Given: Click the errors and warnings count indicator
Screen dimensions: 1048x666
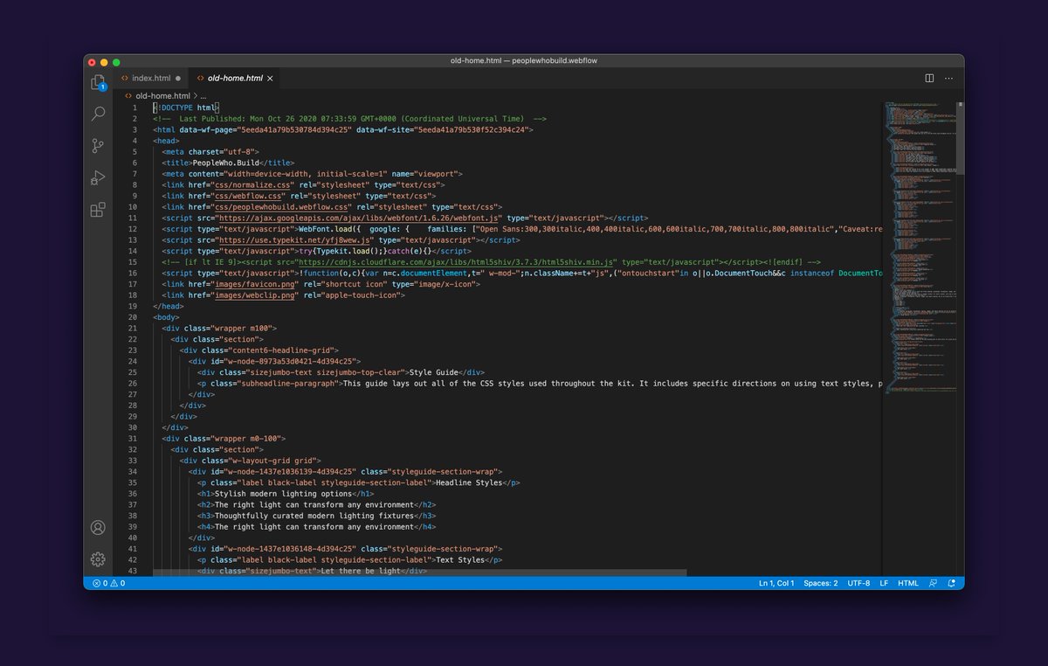Looking at the screenshot, I should click(x=108, y=583).
